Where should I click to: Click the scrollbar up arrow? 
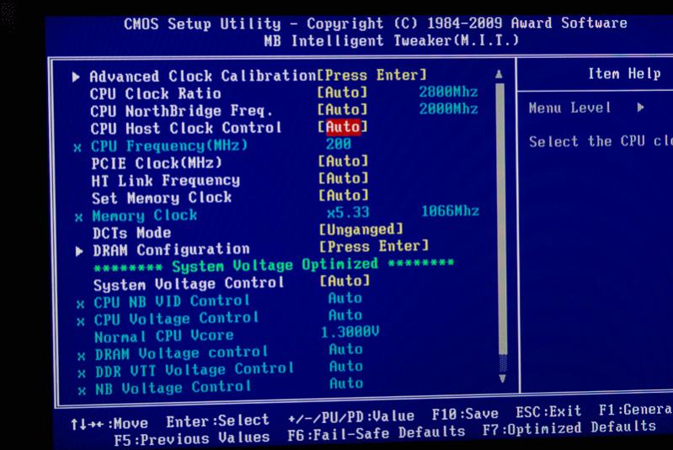pos(499,74)
